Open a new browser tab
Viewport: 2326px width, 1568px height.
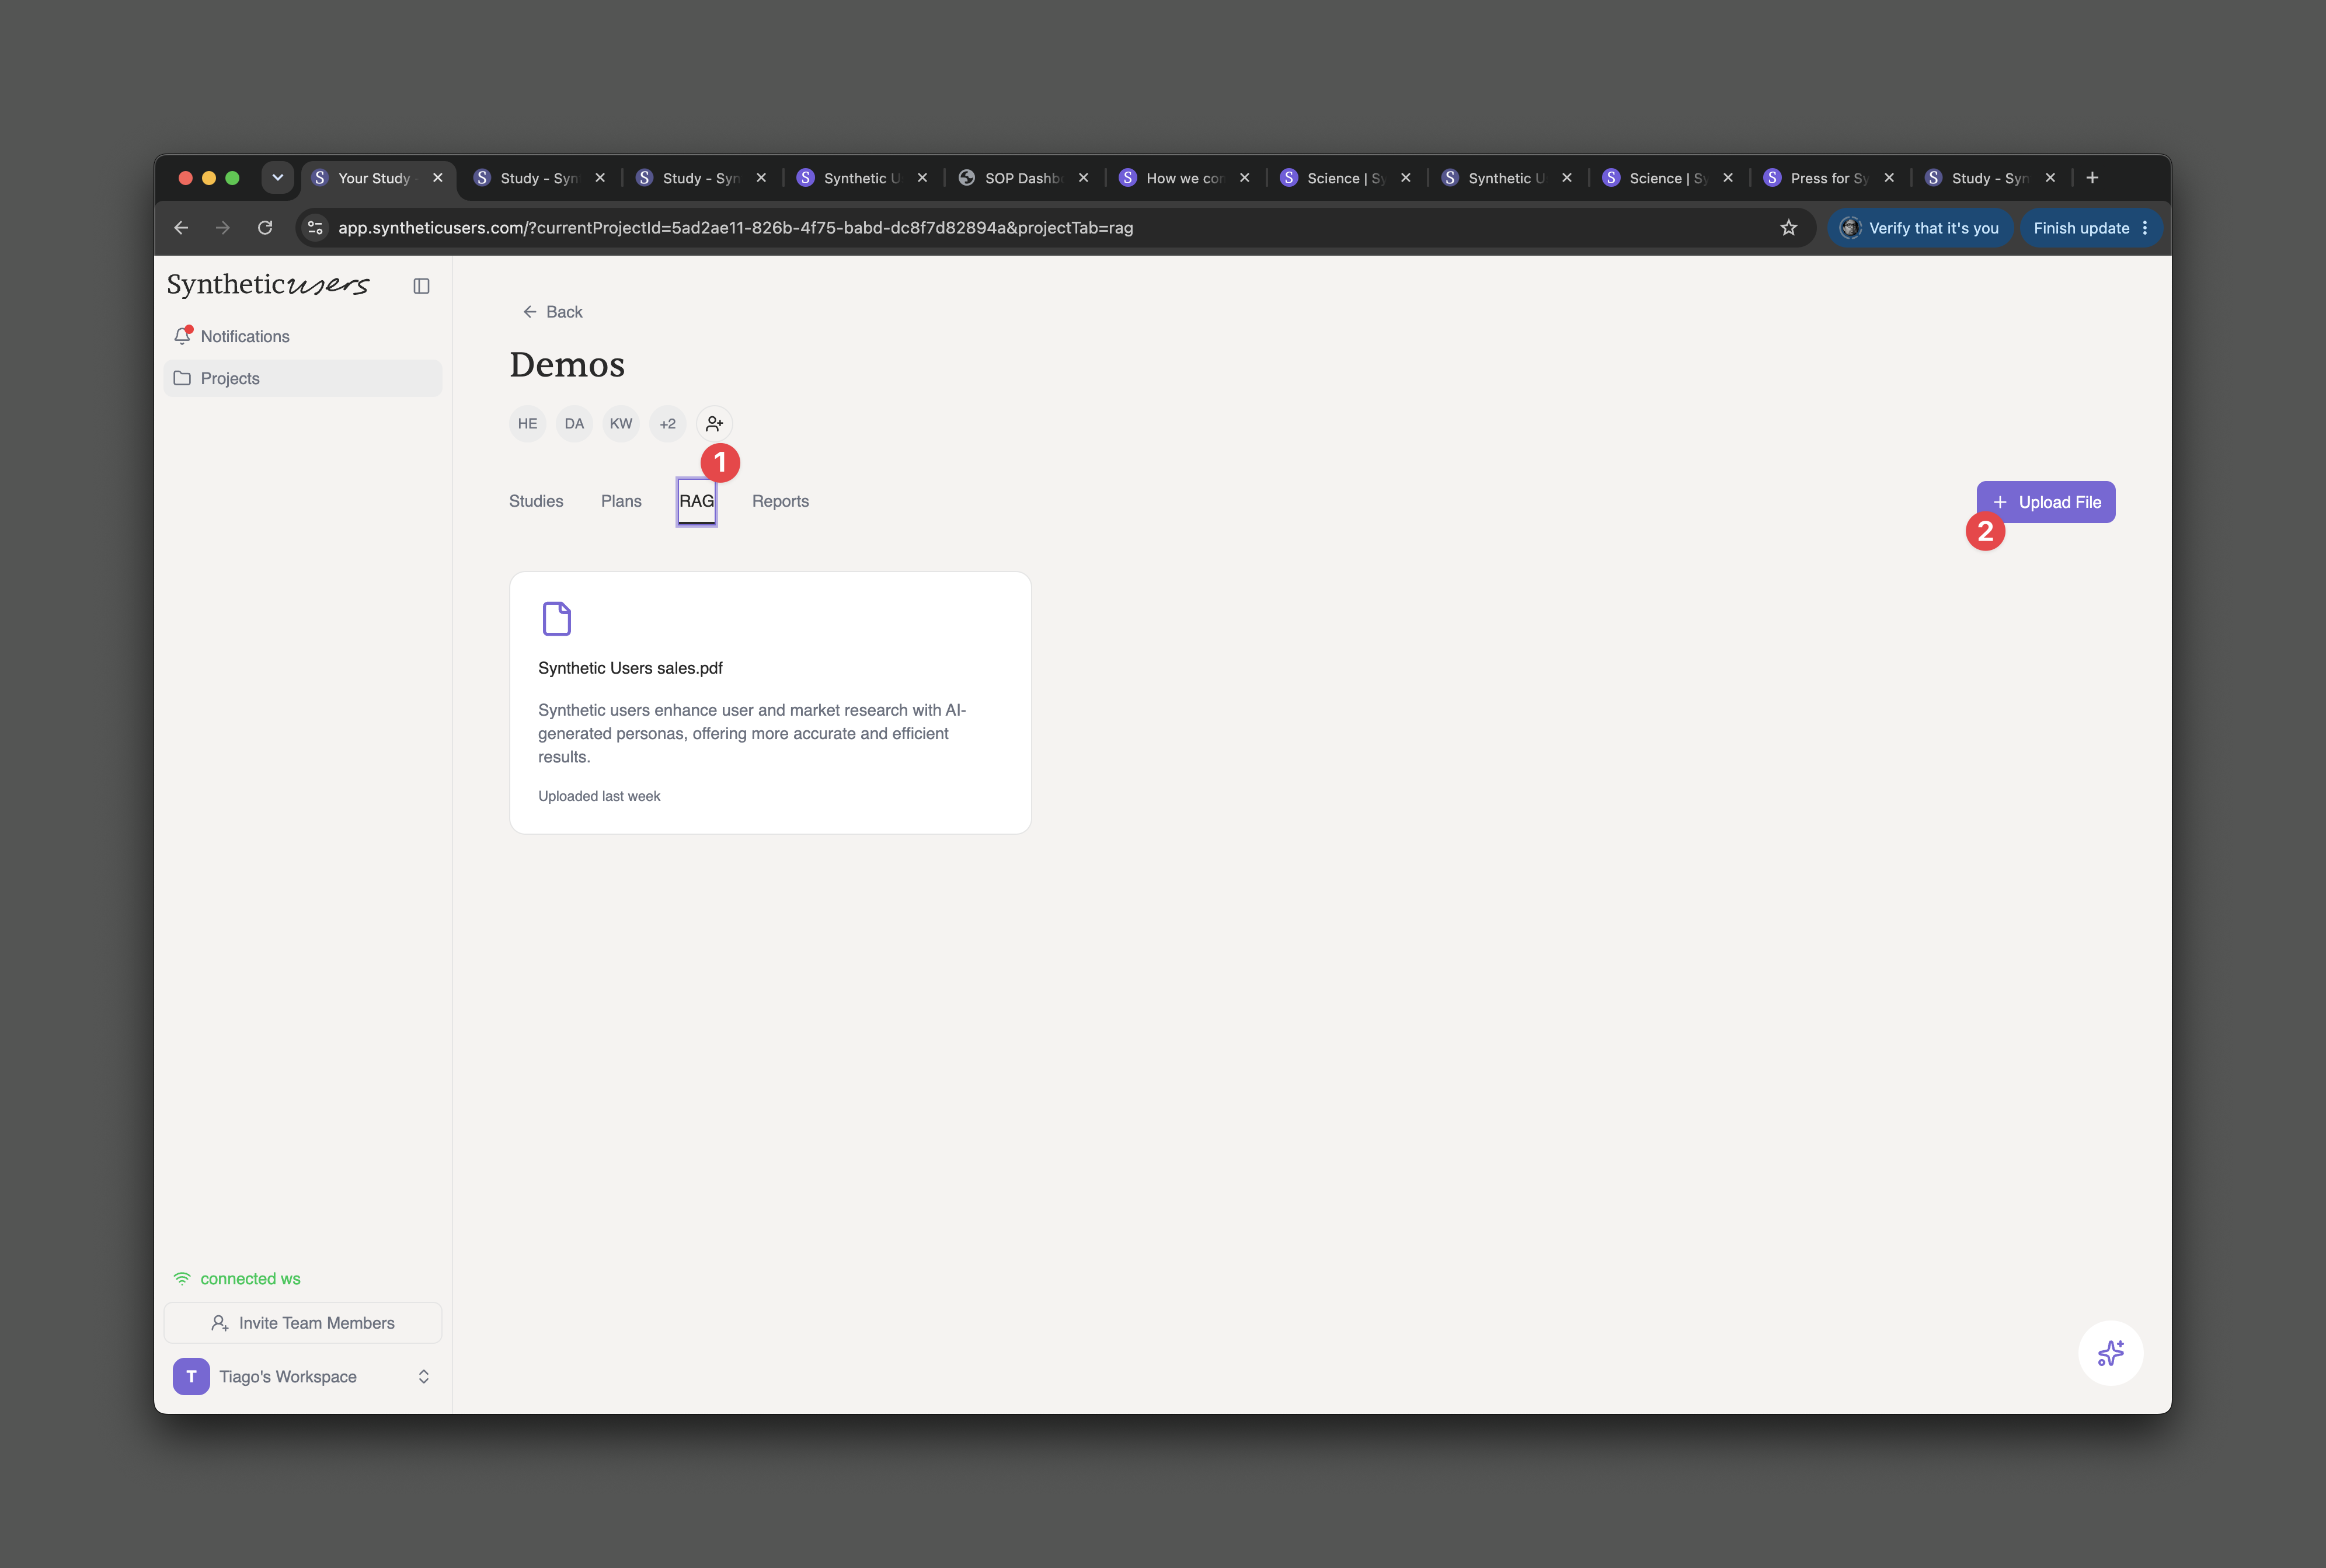(x=2092, y=178)
